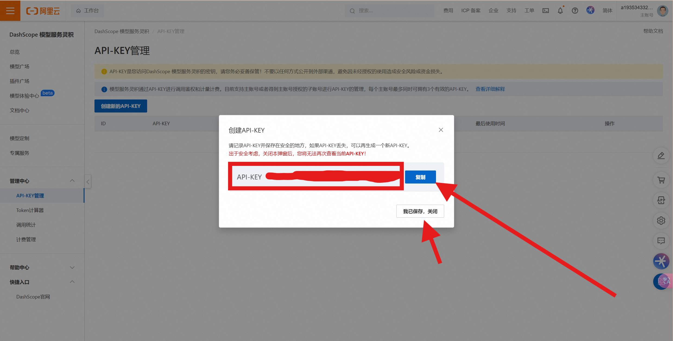Click the 复制 button to copy the key
Screen dimensions: 673x341
(420, 177)
